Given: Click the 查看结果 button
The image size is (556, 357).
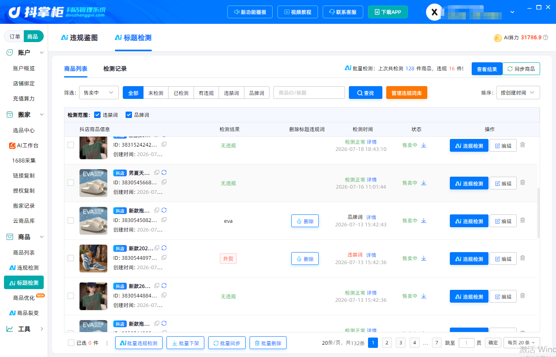Looking at the screenshot, I should click(487, 69).
